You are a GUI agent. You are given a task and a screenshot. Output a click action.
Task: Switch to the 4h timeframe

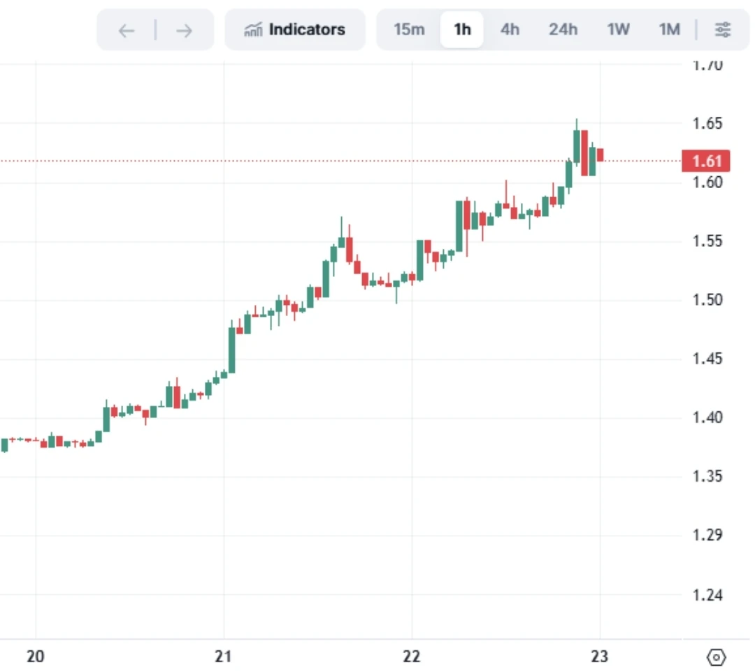pos(510,29)
